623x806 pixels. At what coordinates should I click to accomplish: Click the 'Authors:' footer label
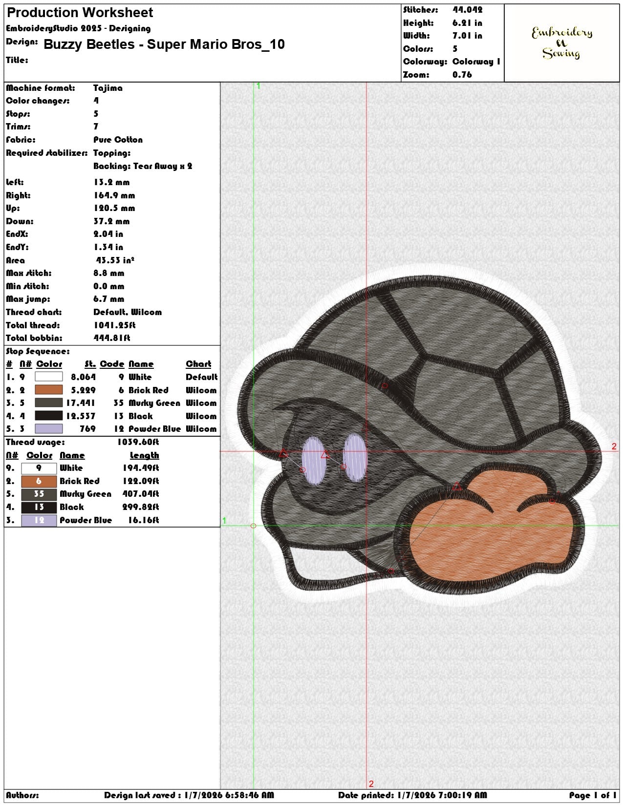[x=22, y=796]
